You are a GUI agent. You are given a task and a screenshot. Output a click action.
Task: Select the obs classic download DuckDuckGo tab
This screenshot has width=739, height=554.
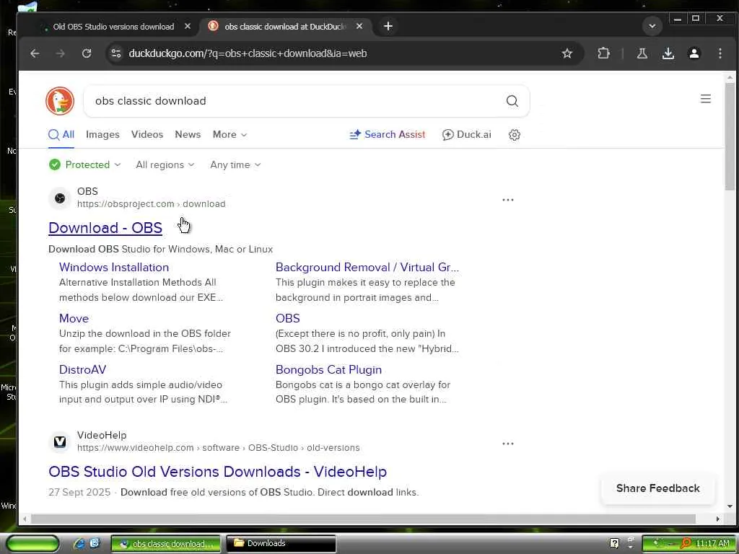[284, 27]
